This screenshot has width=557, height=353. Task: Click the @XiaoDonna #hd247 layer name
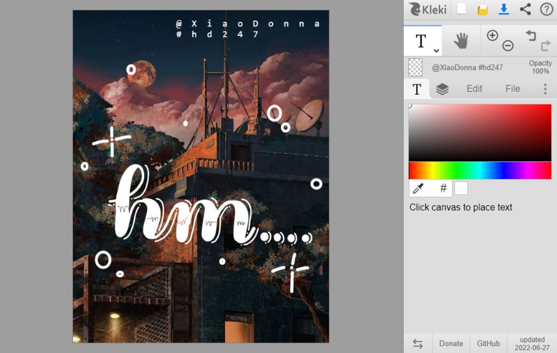click(467, 67)
